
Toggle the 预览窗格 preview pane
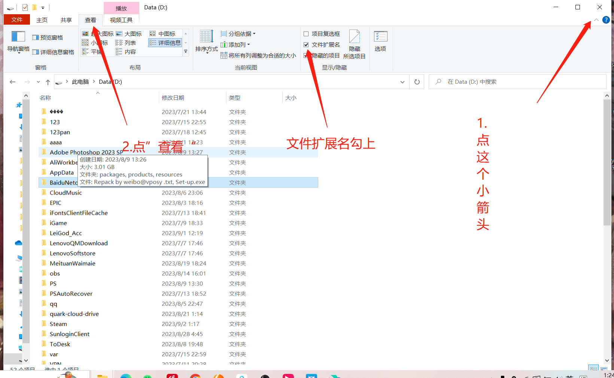click(48, 37)
